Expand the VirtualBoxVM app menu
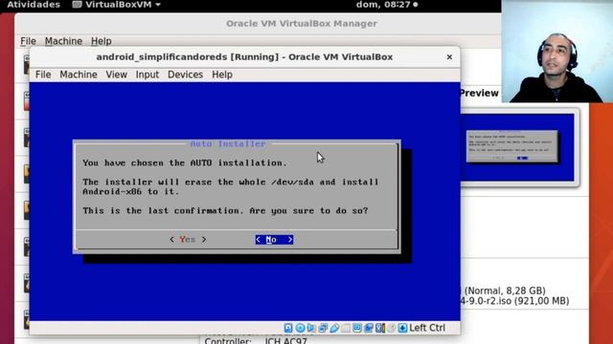This screenshot has height=344, width=613. pos(117,5)
